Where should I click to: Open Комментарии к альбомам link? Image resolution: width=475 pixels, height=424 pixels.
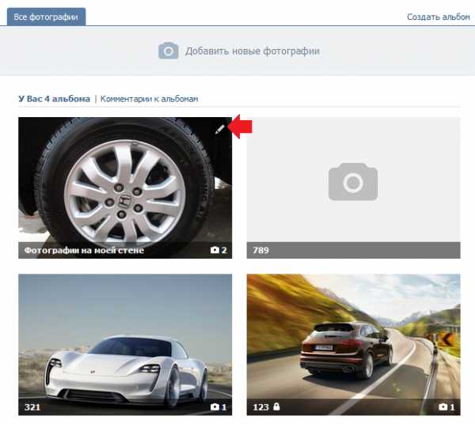tap(150, 99)
